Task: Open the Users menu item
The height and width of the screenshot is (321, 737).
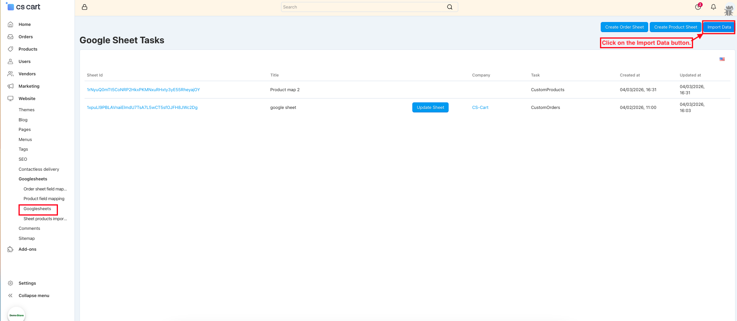Action: pos(24,61)
